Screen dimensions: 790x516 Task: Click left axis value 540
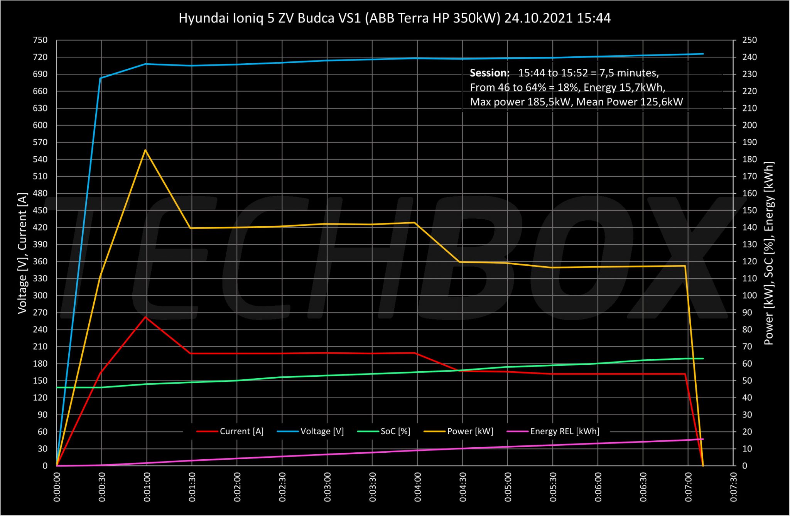point(40,159)
